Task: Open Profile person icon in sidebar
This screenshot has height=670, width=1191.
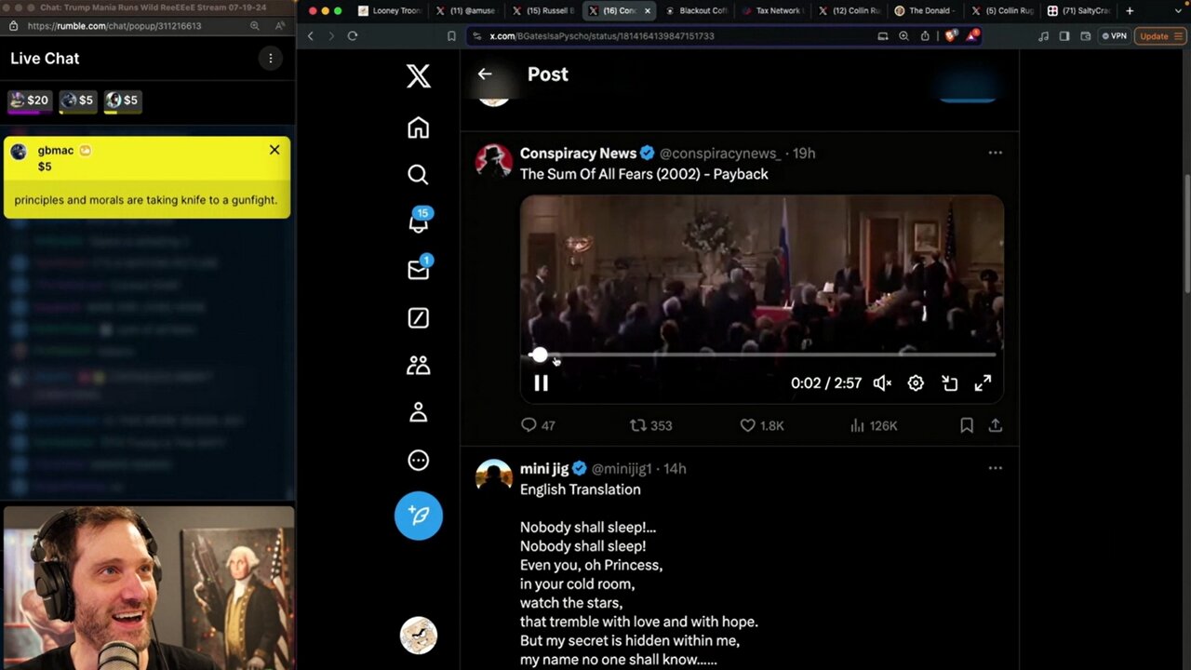Action: point(418,412)
